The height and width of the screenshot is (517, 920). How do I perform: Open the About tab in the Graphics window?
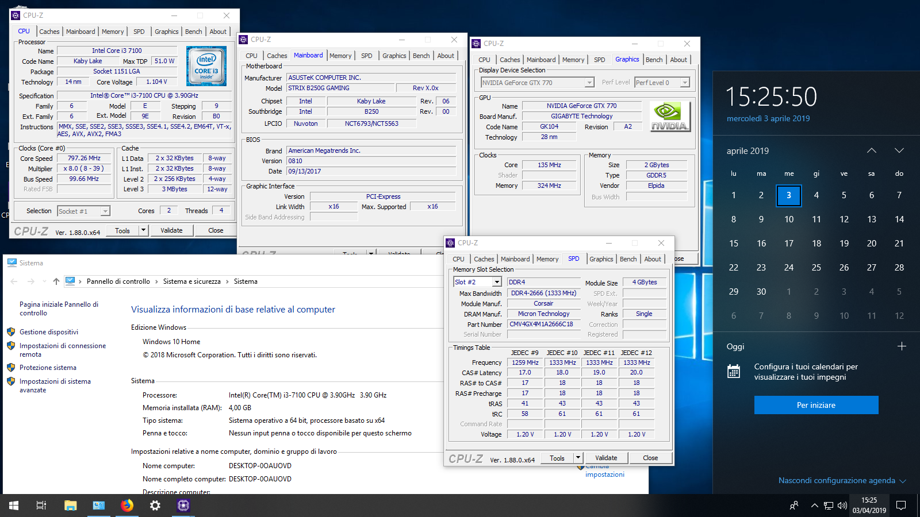[678, 60]
